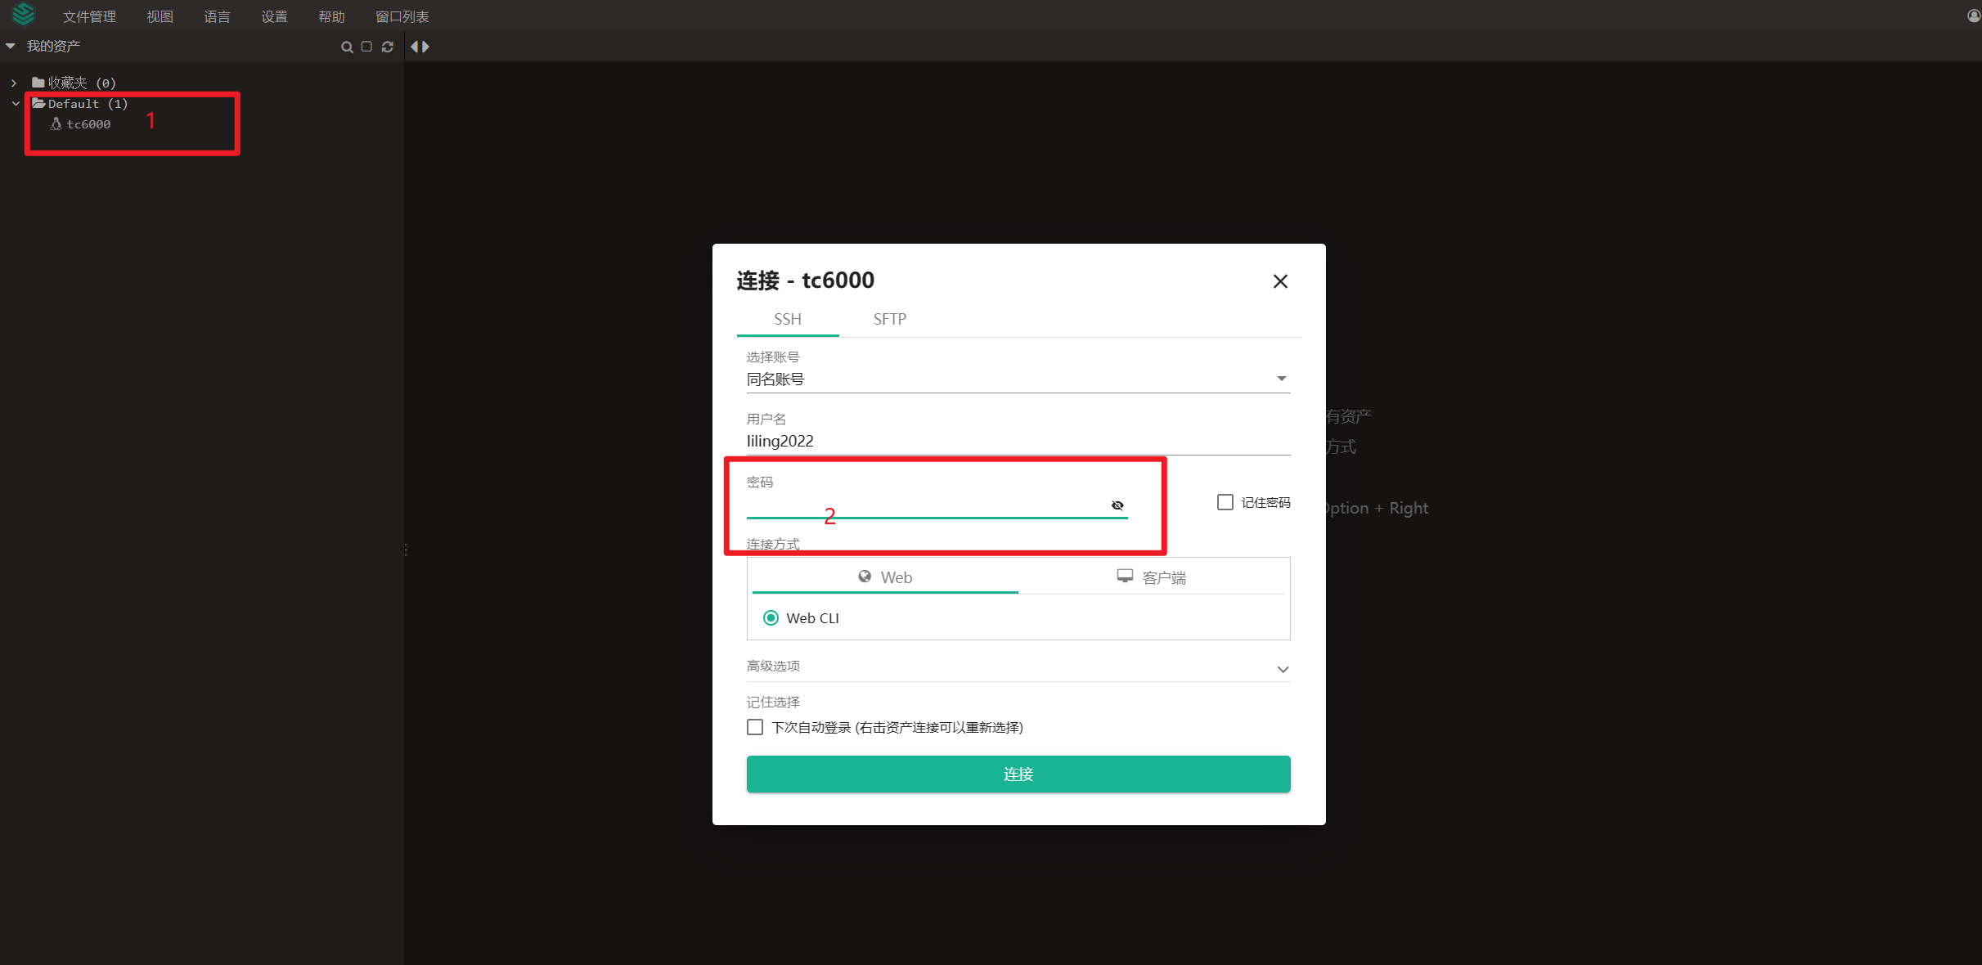Click the square icon beside the search icon
This screenshot has width=1982, height=965.
point(366,47)
